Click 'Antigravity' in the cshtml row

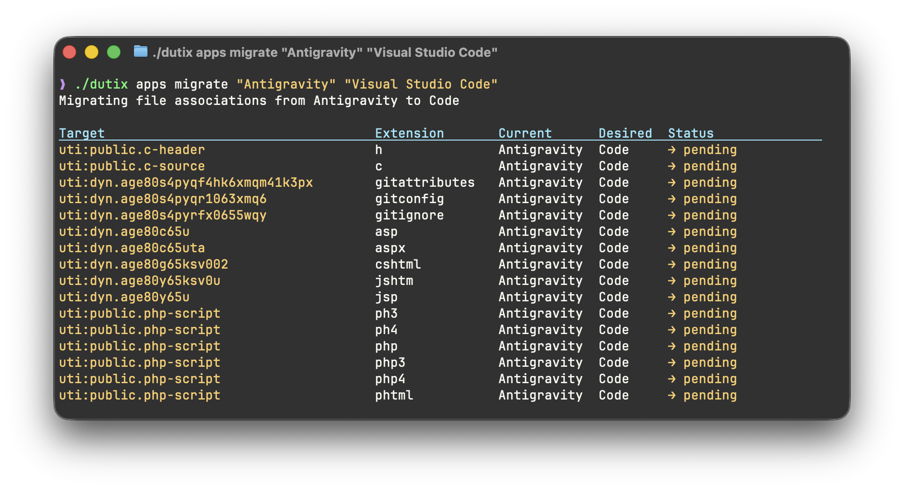pos(541,264)
